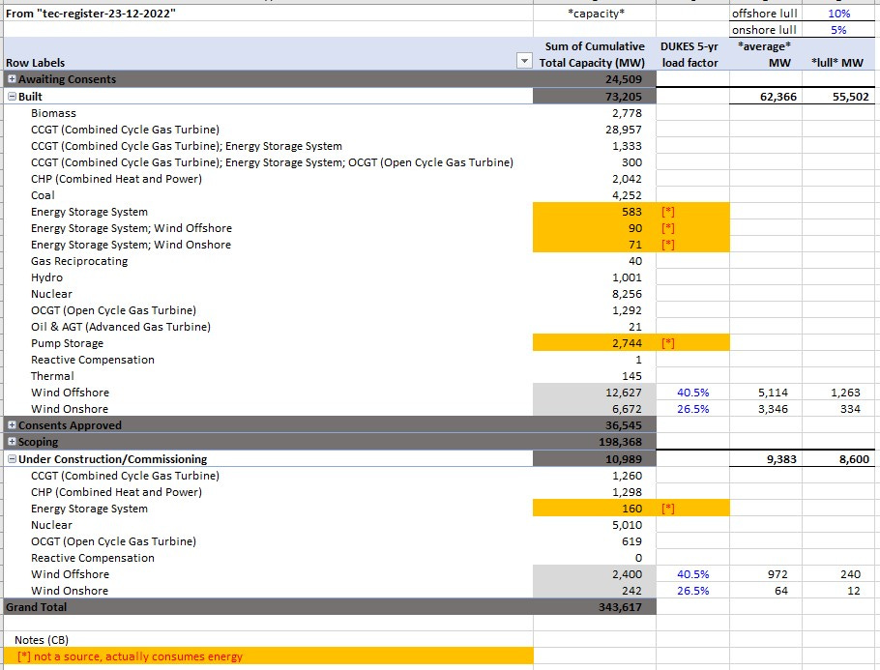Collapse the Built group

pos(12,97)
